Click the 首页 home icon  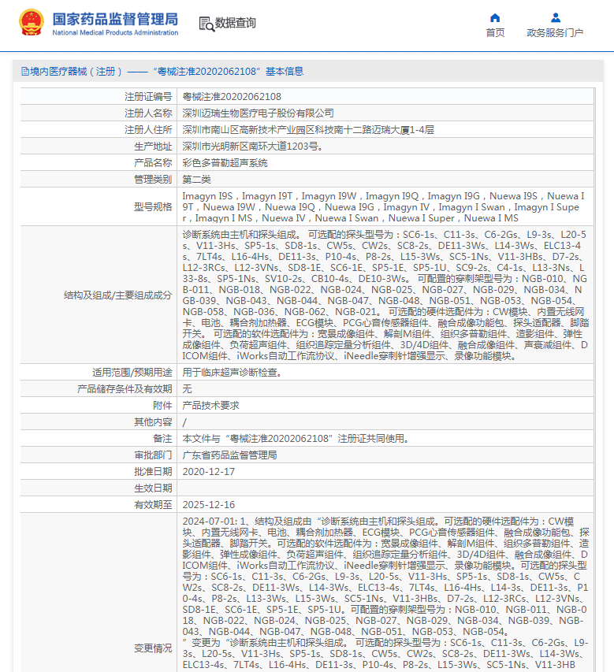495,17
